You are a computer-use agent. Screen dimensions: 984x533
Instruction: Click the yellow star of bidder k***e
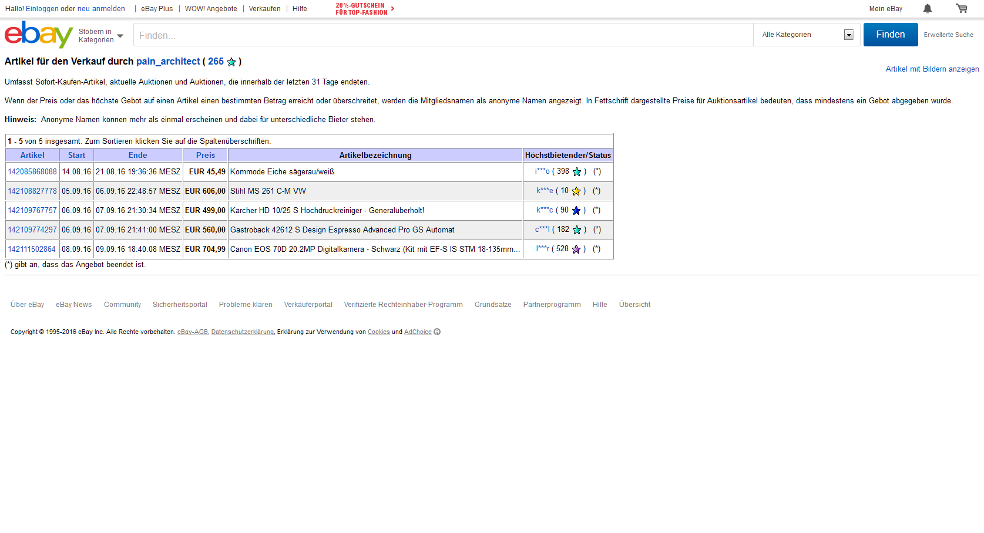(576, 191)
